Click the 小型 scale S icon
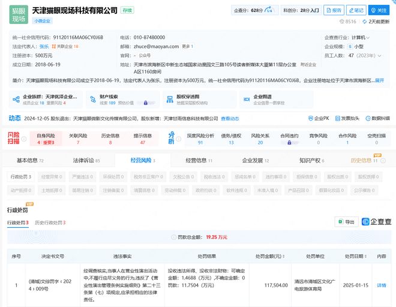This screenshot has width=396, height=307. [x=350, y=47]
